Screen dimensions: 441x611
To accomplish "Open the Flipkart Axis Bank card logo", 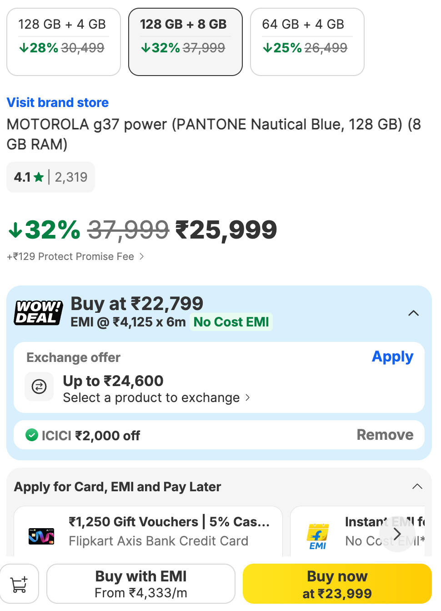I will point(41,536).
